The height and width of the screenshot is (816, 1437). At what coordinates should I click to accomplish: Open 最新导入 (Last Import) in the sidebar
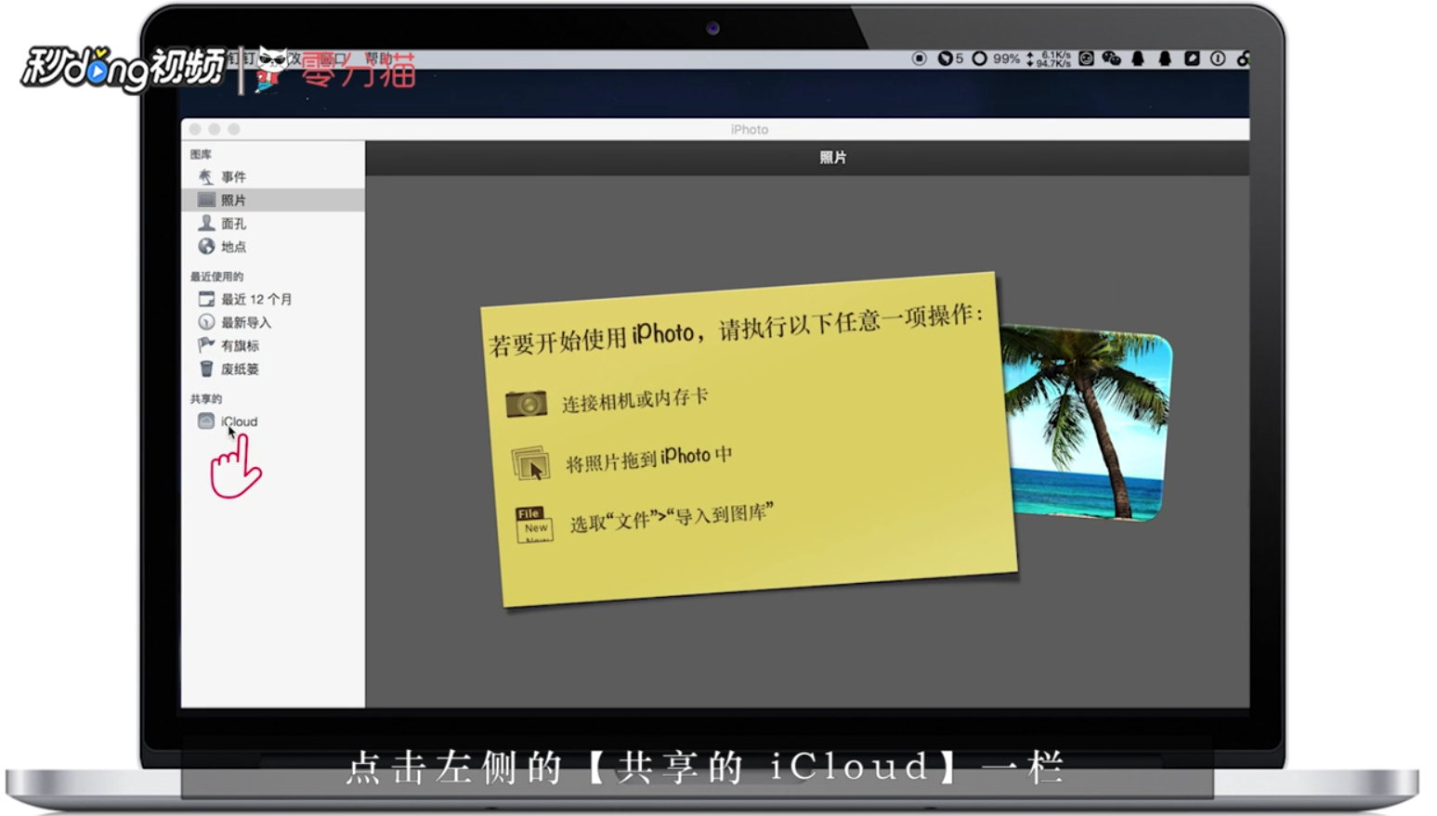click(272, 322)
